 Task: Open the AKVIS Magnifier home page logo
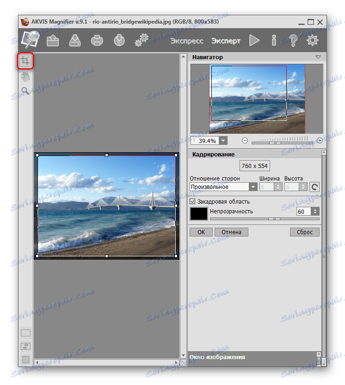click(31, 39)
